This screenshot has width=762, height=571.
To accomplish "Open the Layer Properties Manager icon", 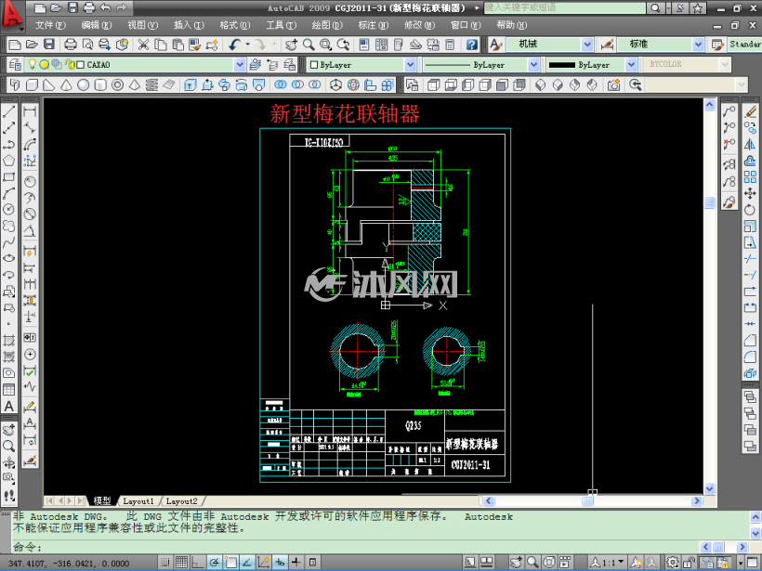I will [15, 65].
